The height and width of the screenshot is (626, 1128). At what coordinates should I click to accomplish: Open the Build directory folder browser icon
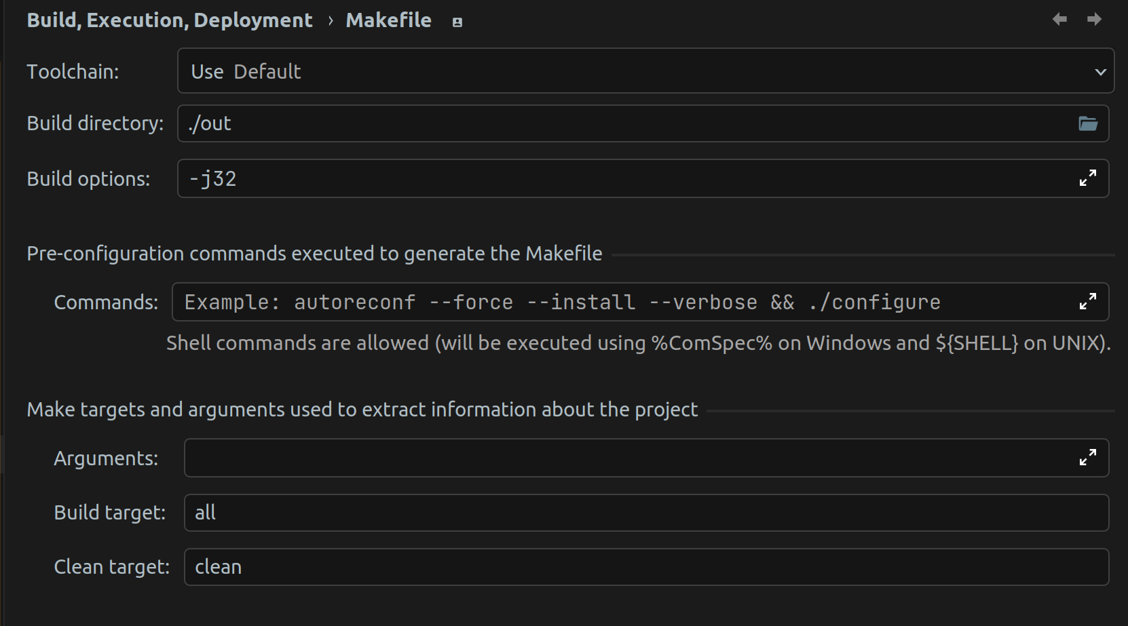pos(1089,123)
